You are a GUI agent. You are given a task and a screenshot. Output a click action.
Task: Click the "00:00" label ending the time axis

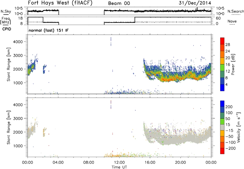pyautogui.click(x=211, y=163)
